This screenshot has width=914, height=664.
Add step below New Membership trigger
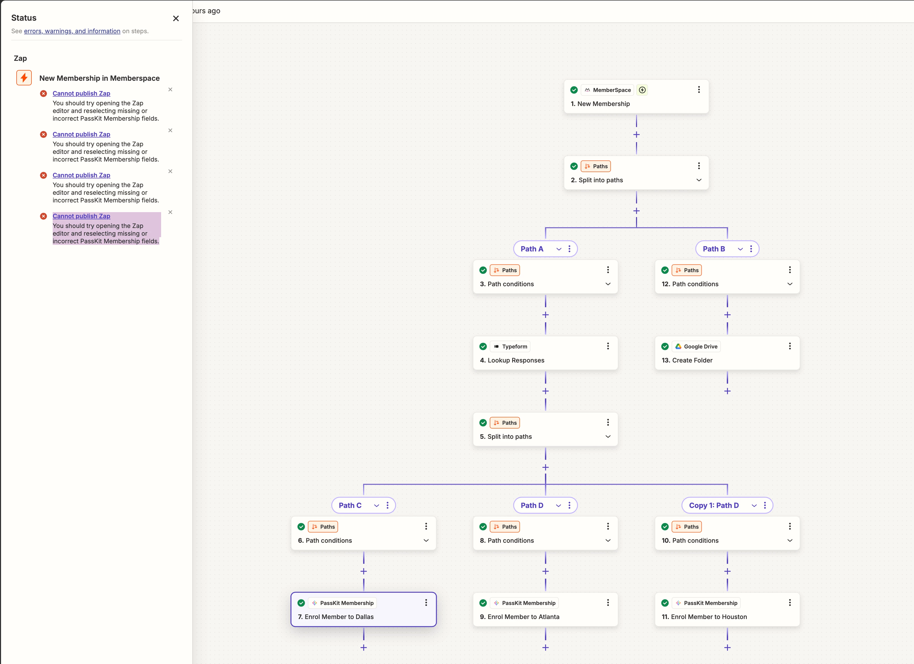point(636,135)
